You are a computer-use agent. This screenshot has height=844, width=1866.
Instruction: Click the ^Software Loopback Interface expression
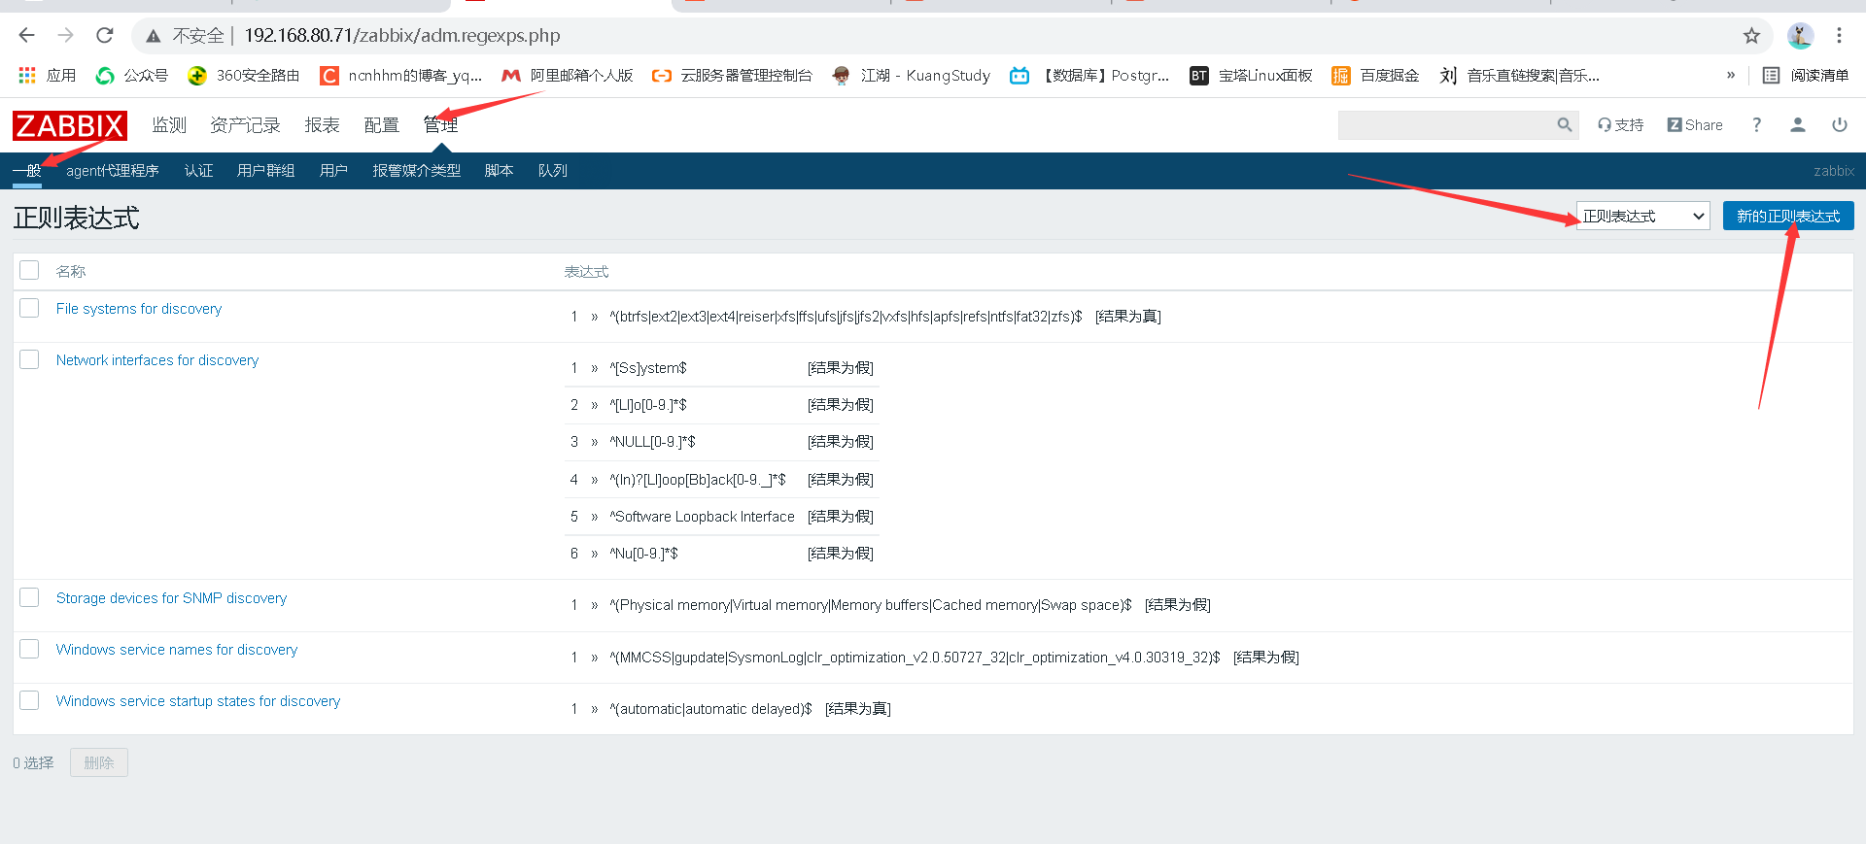[702, 517]
